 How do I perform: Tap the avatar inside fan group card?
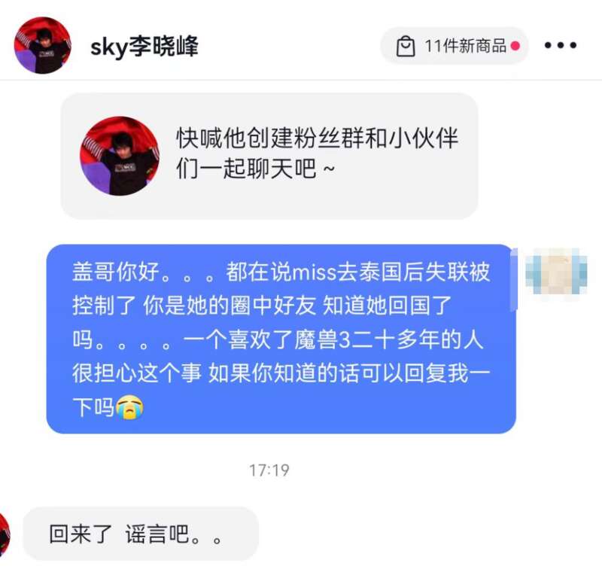click(120, 156)
